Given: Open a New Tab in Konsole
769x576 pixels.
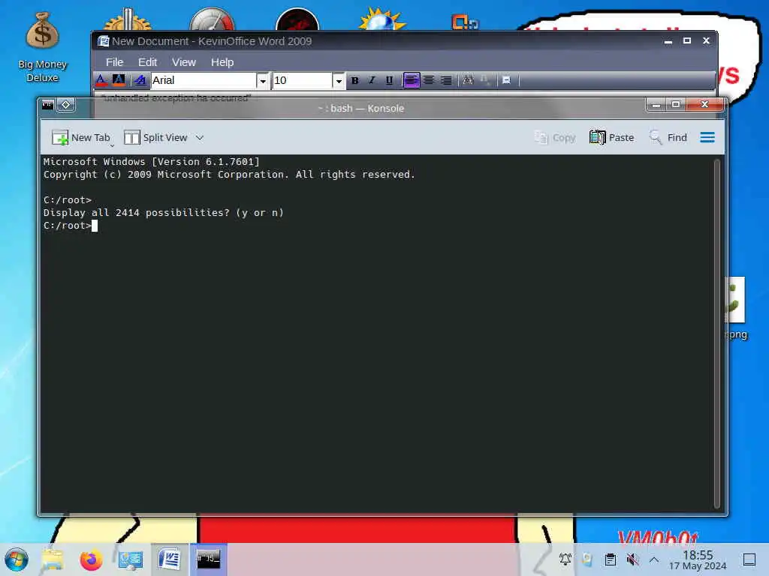Looking at the screenshot, I should pos(81,138).
